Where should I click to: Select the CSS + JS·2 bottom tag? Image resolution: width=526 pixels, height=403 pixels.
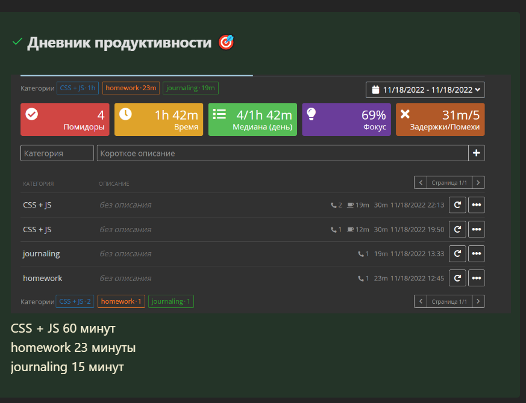(75, 301)
